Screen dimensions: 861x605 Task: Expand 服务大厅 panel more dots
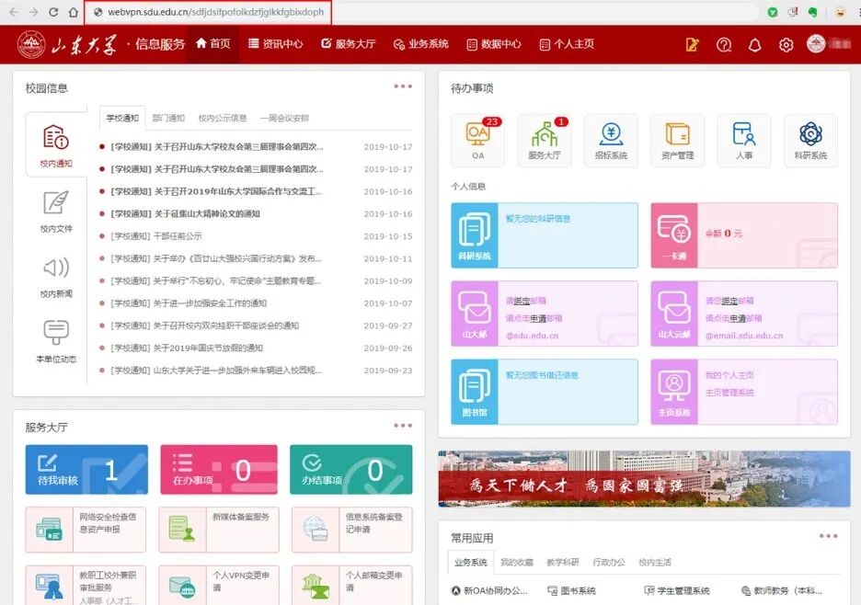403,426
